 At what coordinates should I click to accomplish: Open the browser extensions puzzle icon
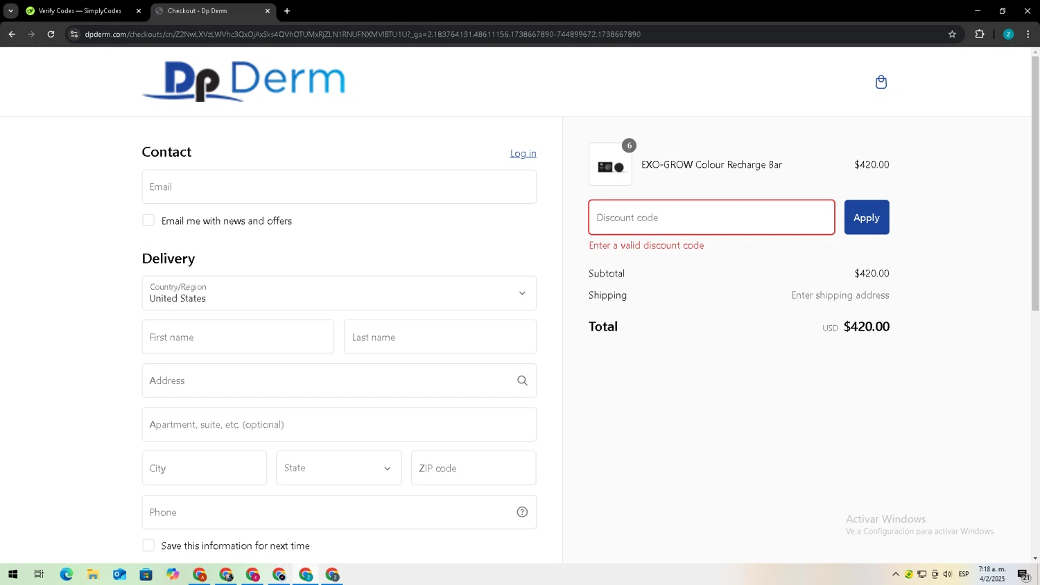point(980,34)
